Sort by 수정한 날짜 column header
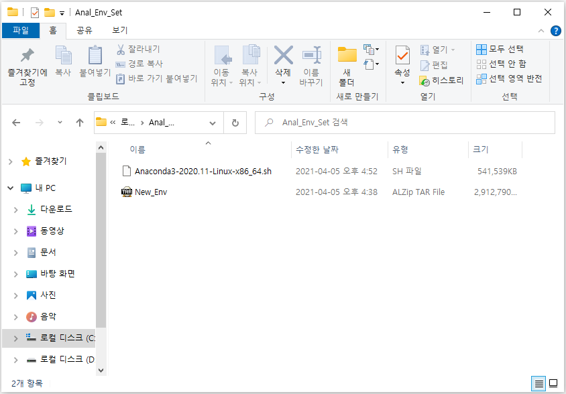Screen dimensions: 566x394 point(317,149)
